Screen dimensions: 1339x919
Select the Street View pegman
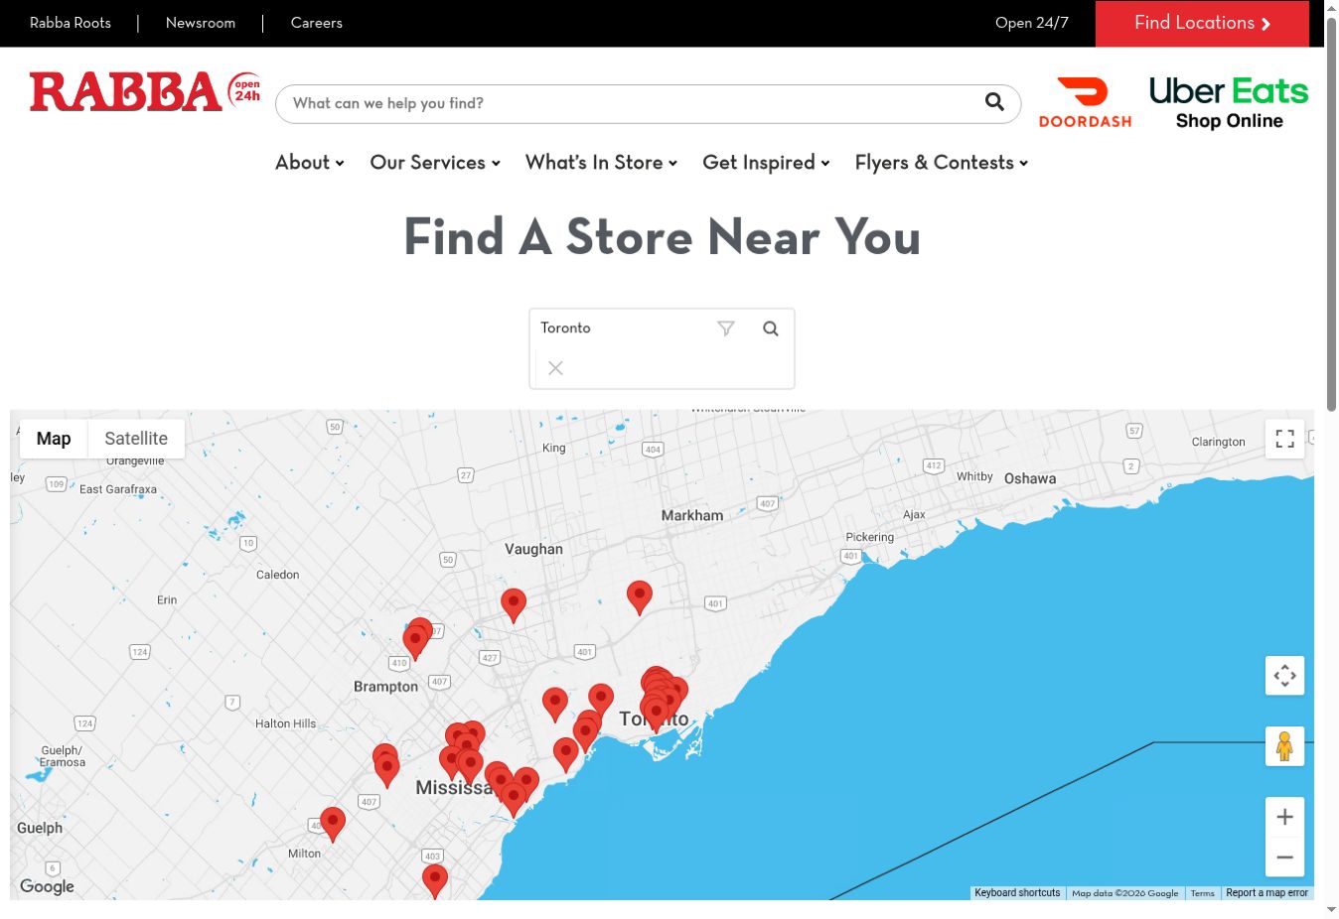click(1284, 746)
